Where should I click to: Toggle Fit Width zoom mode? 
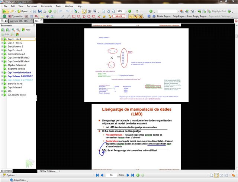(x=113, y=11)
